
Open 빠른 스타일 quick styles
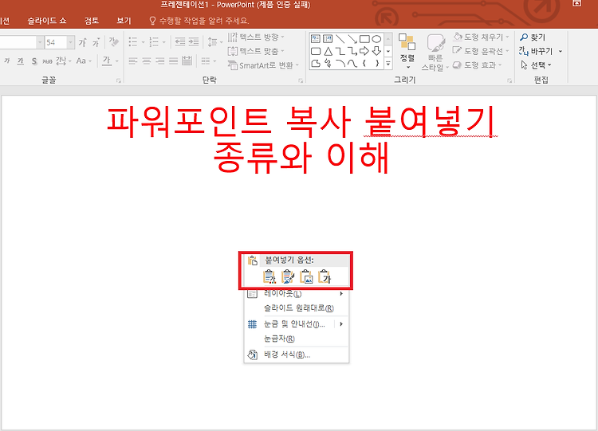[435, 53]
